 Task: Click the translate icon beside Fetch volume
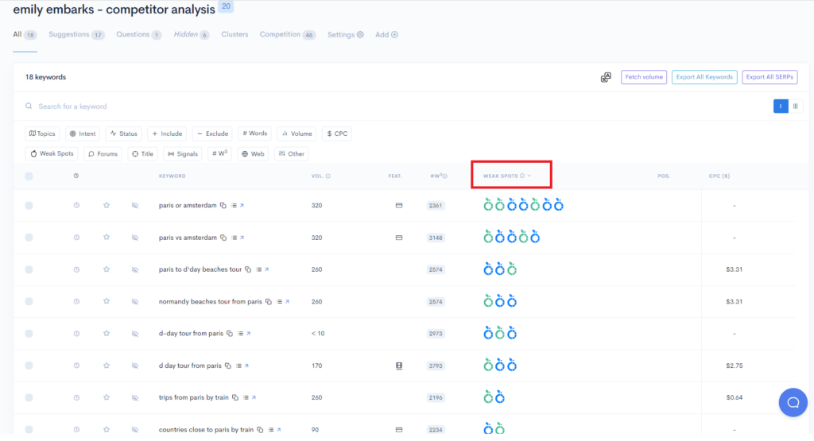click(x=606, y=77)
